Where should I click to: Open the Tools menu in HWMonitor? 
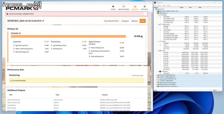pyautogui.click(x=164, y=5)
